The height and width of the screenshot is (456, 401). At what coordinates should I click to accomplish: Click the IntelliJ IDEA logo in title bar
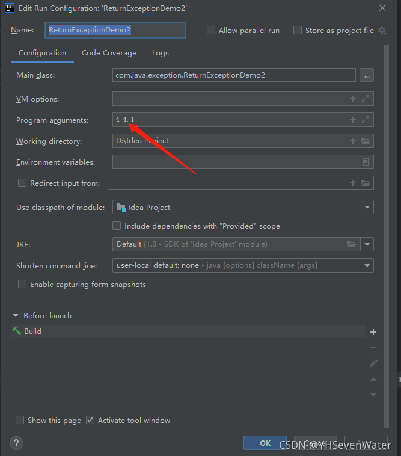pyautogui.click(x=9, y=8)
